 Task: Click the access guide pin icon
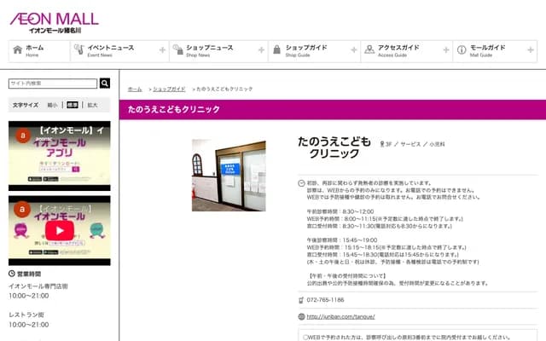[369, 49]
